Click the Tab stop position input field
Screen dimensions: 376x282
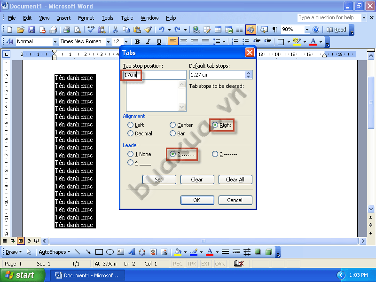(155, 75)
